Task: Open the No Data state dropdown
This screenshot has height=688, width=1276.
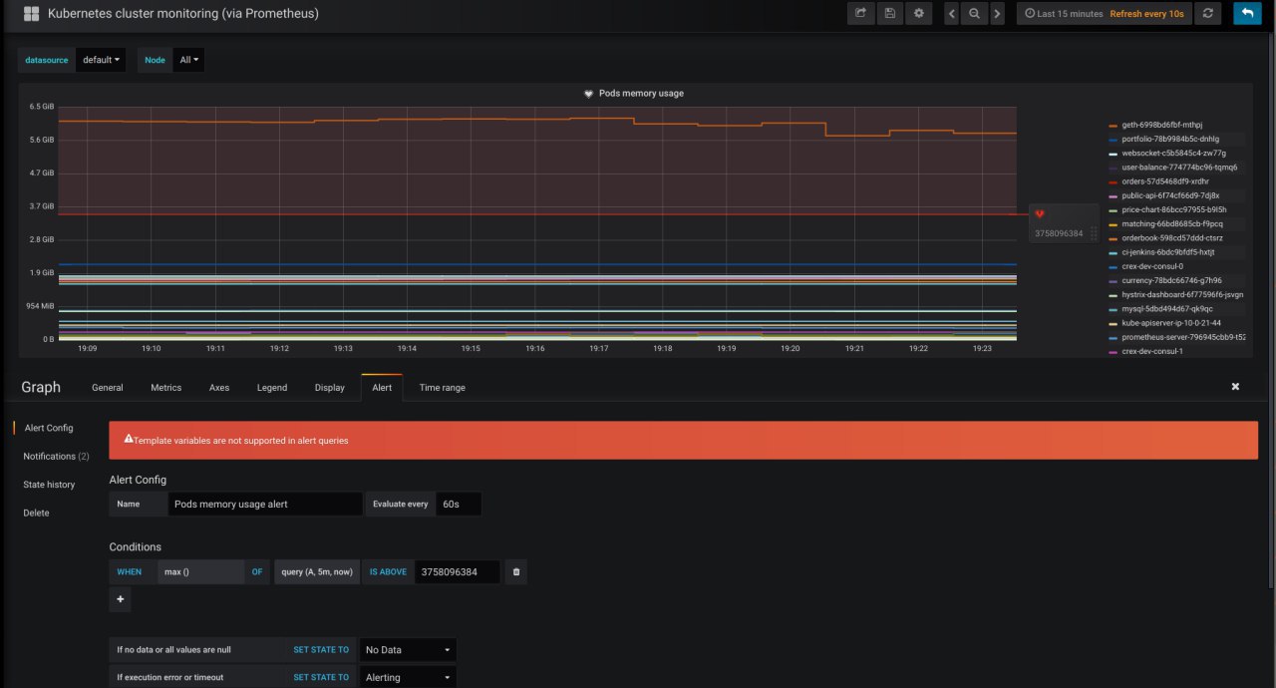Action: tap(408, 650)
